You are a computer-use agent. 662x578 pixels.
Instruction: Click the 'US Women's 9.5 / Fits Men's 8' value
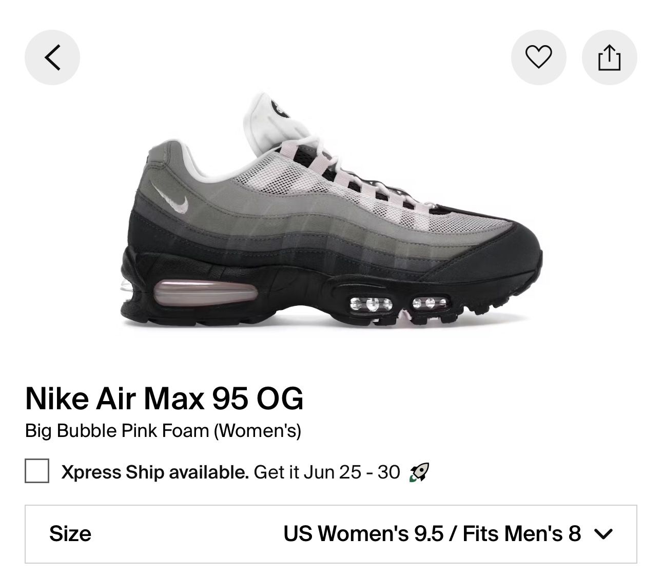(x=432, y=534)
